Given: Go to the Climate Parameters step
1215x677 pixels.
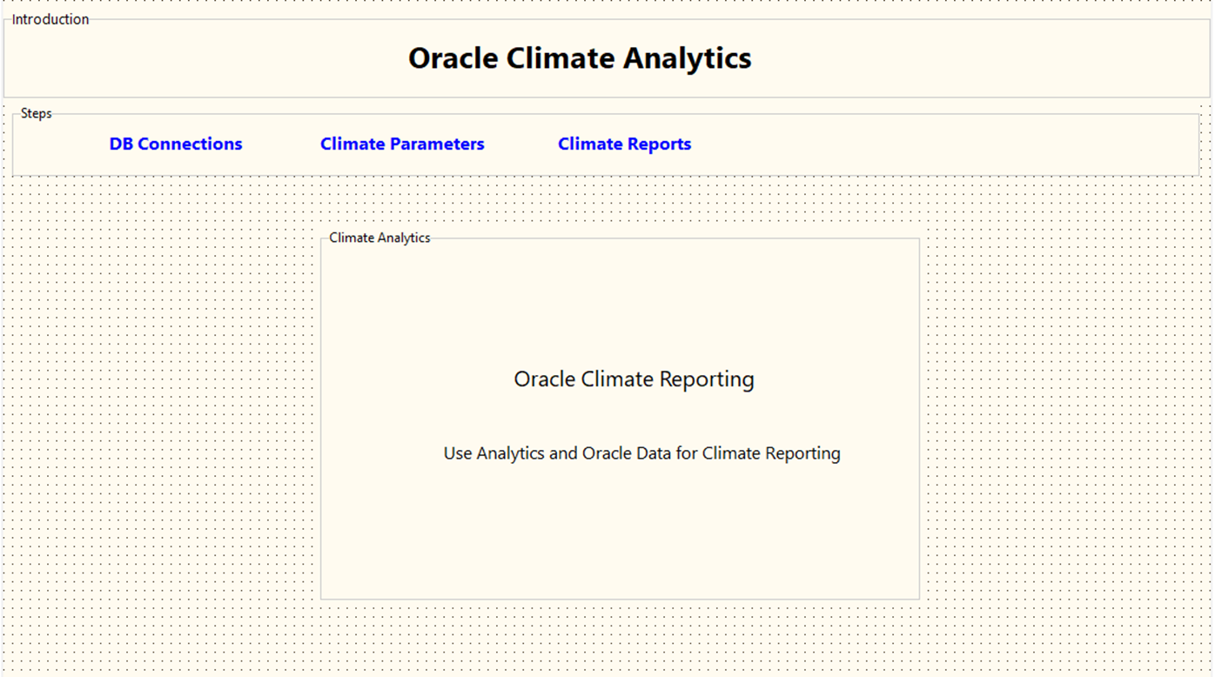Looking at the screenshot, I should point(402,144).
